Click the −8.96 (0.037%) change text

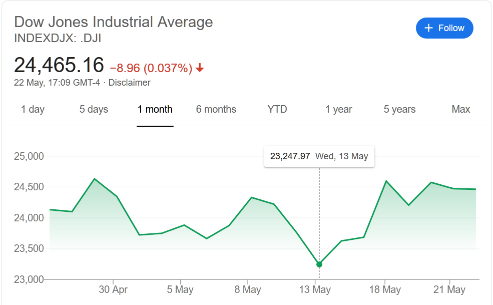tap(151, 68)
